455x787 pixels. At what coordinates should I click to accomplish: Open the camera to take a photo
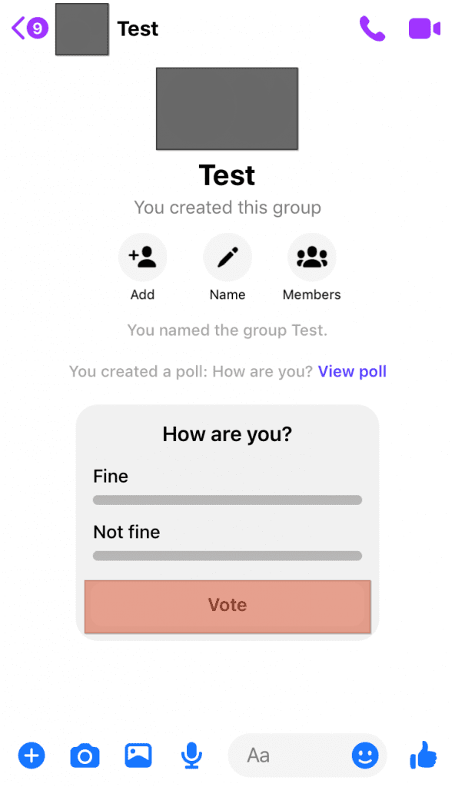[x=85, y=755]
